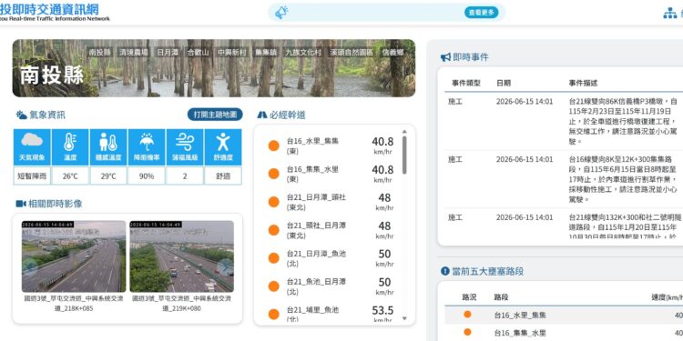Open the 218K+085 live camera thumbnail
The height and width of the screenshot is (341, 683).
(74, 256)
